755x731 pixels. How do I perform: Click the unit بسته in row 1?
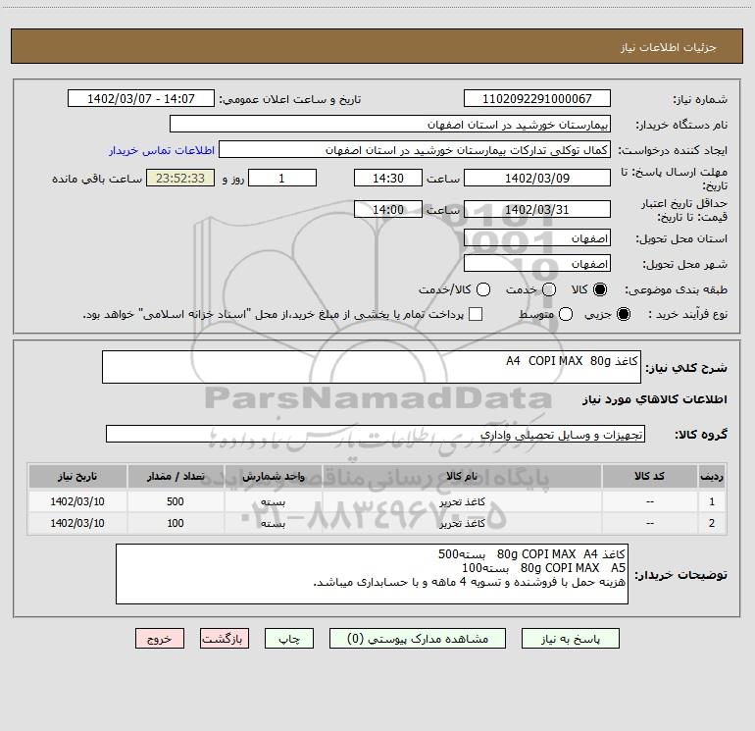[x=273, y=502]
